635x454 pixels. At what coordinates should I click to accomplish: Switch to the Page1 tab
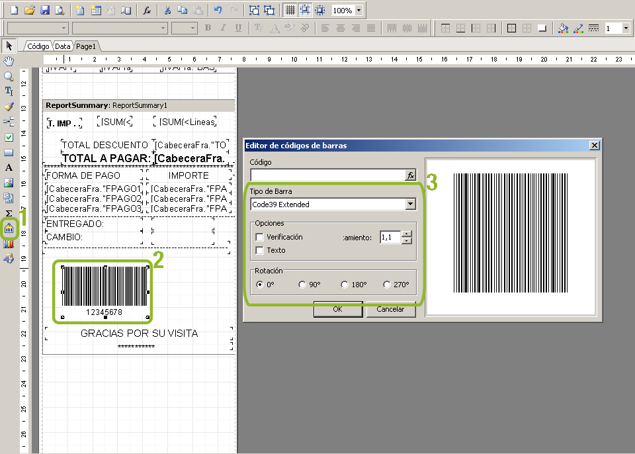[x=86, y=46]
